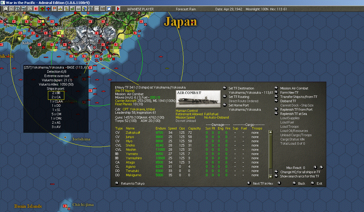
Task: Toggle the Mission Speed setting
Action: 186,117
